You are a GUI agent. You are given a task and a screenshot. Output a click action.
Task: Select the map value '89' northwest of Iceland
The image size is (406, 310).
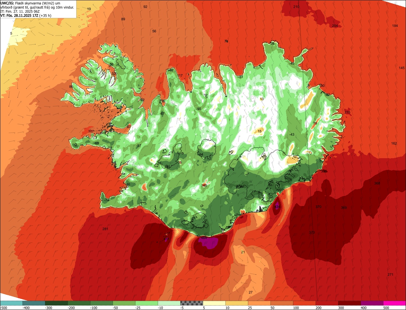(123, 19)
